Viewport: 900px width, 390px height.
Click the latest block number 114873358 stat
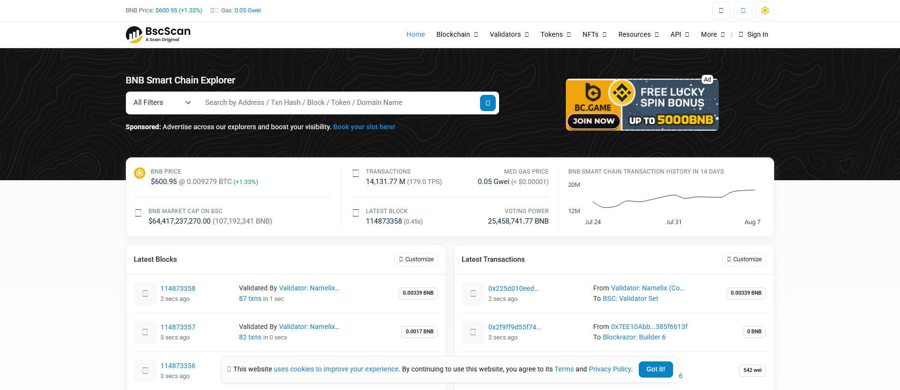pos(384,221)
